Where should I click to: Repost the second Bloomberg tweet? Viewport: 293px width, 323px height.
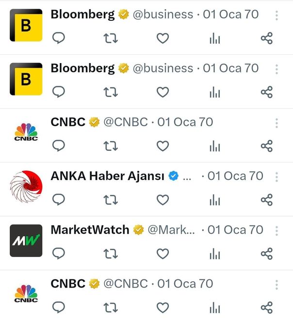coord(111,92)
